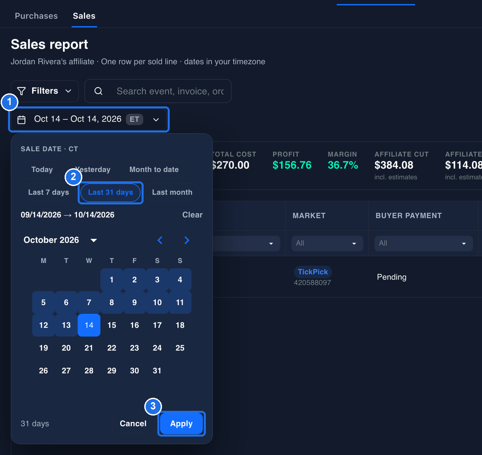
Task: Open the Market column All dropdown
Action: [x=327, y=244]
